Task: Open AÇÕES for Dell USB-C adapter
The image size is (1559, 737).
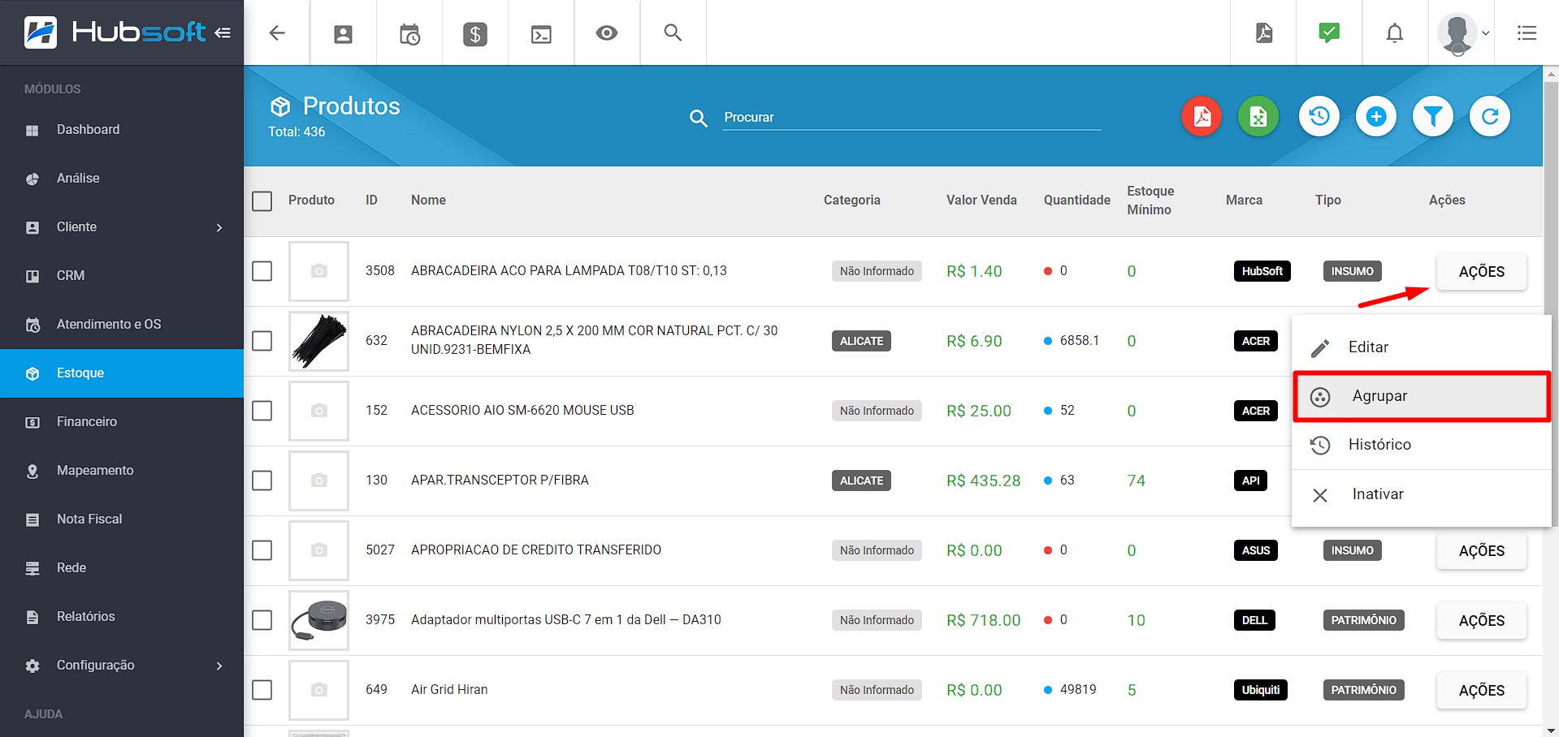Action: (1481, 620)
